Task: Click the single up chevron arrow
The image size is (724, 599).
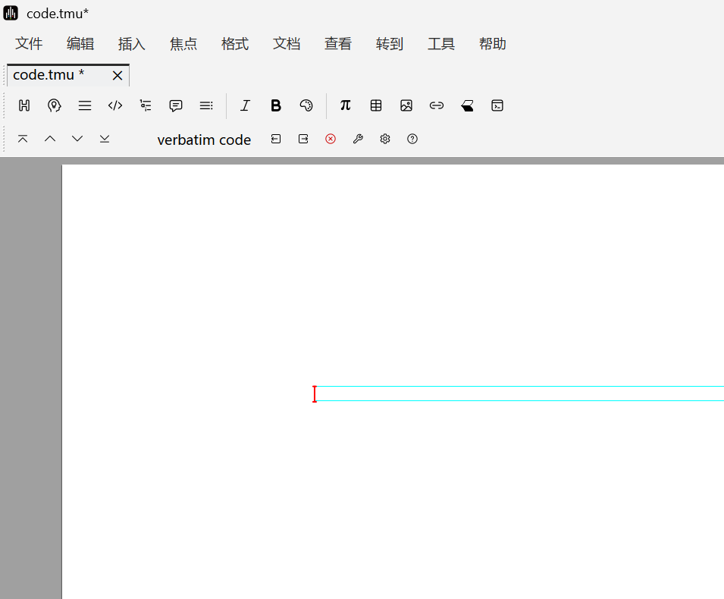Action: click(50, 139)
